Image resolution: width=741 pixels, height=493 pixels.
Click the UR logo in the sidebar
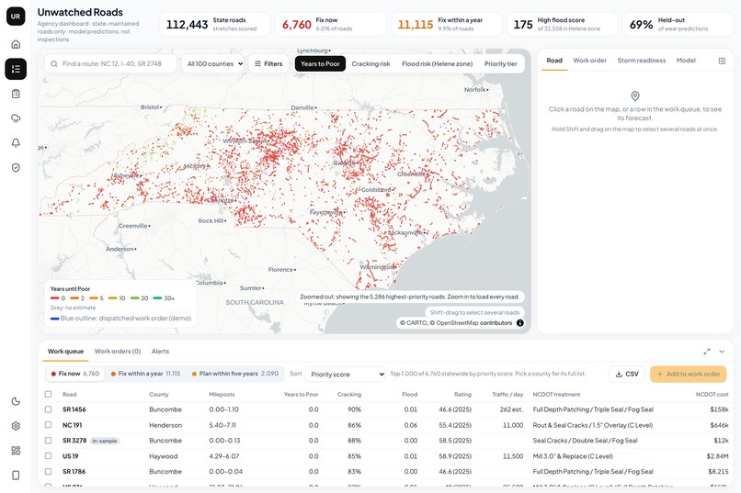click(16, 16)
